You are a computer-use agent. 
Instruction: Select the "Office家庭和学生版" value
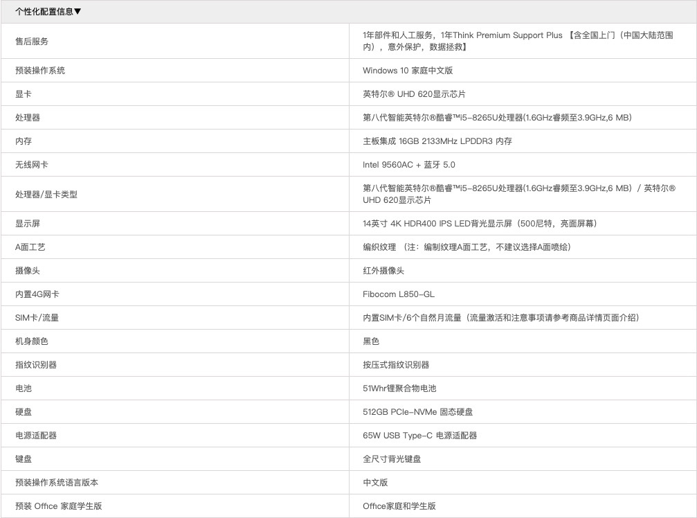(399, 506)
